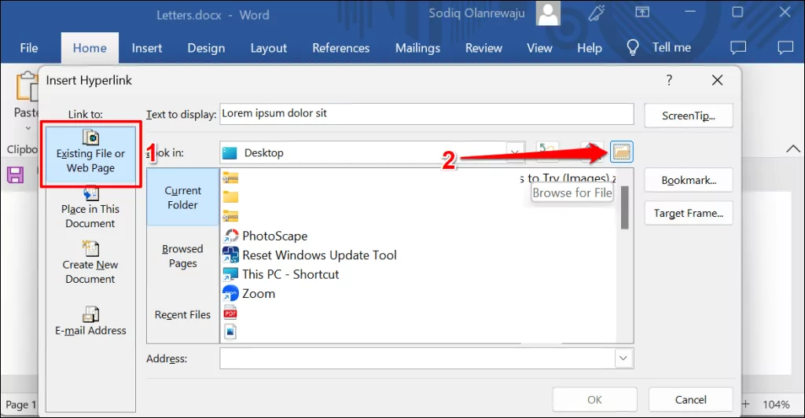Select the This PC - Shortcut item
This screenshot has width=805, height=418.
tap(281, 274)
